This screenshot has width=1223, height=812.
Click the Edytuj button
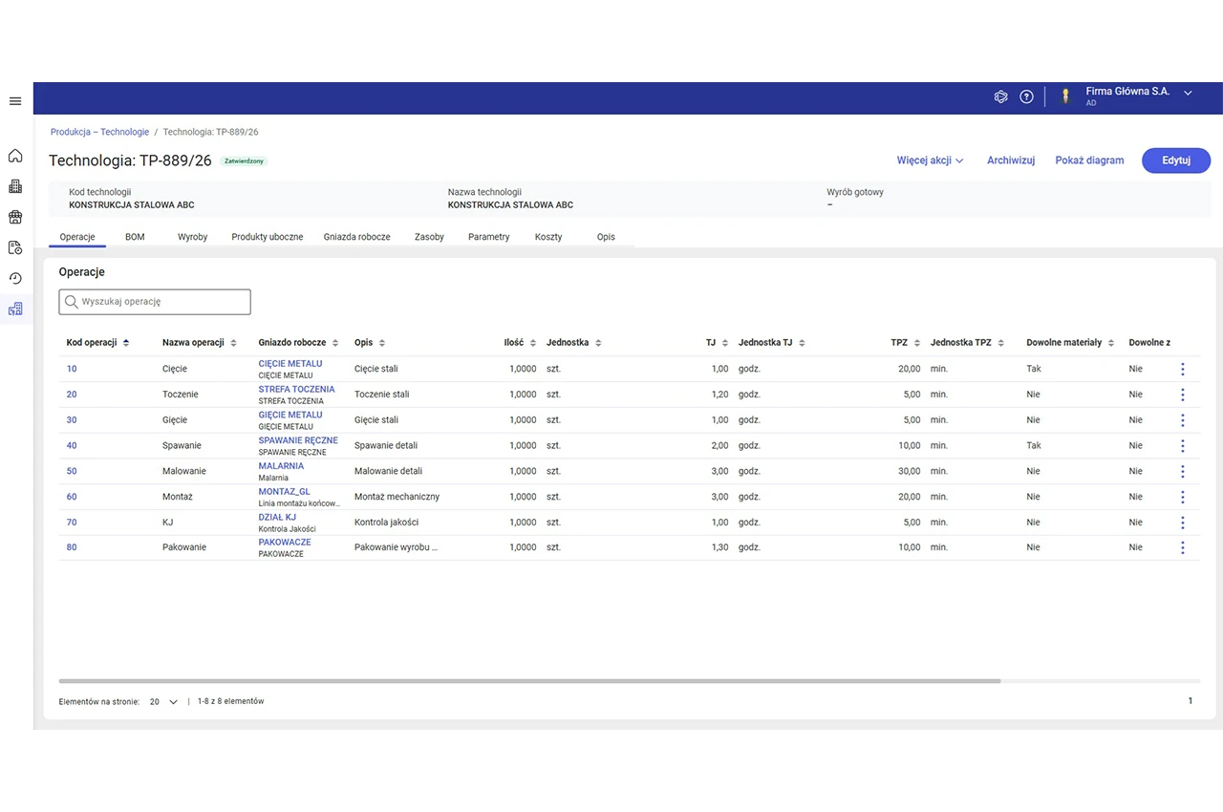tap(1176, 160)
